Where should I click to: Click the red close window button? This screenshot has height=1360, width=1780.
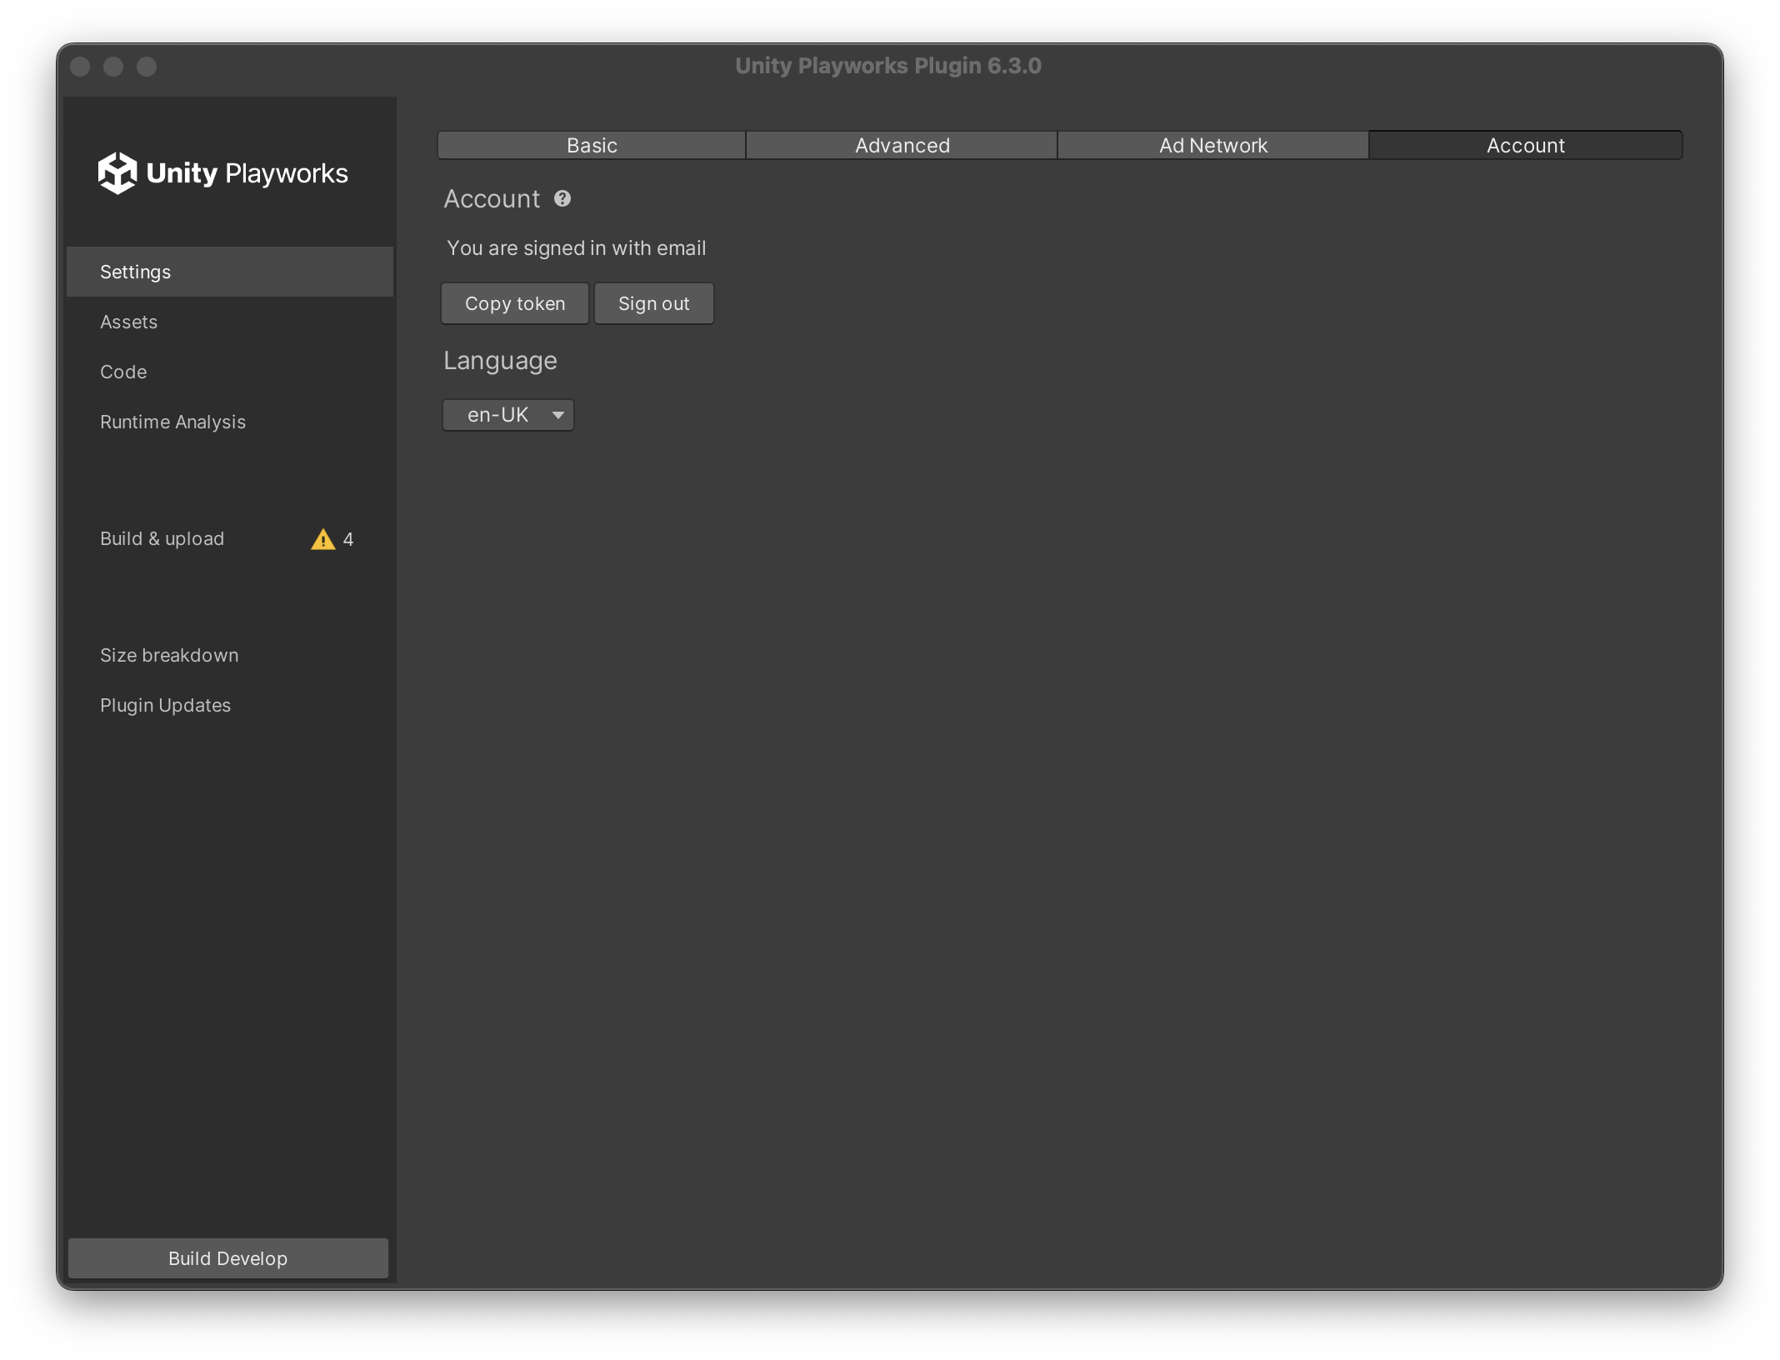80,67
